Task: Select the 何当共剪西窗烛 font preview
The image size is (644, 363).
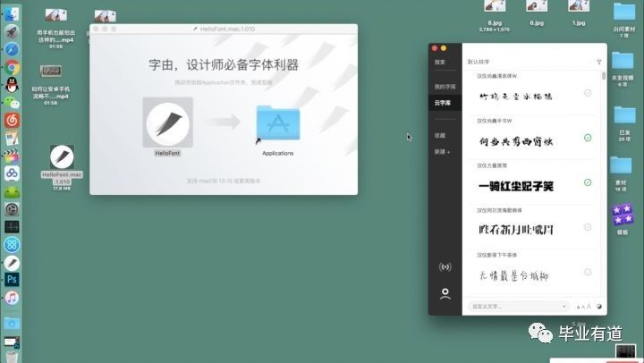Action: click(x=516, y=141)
